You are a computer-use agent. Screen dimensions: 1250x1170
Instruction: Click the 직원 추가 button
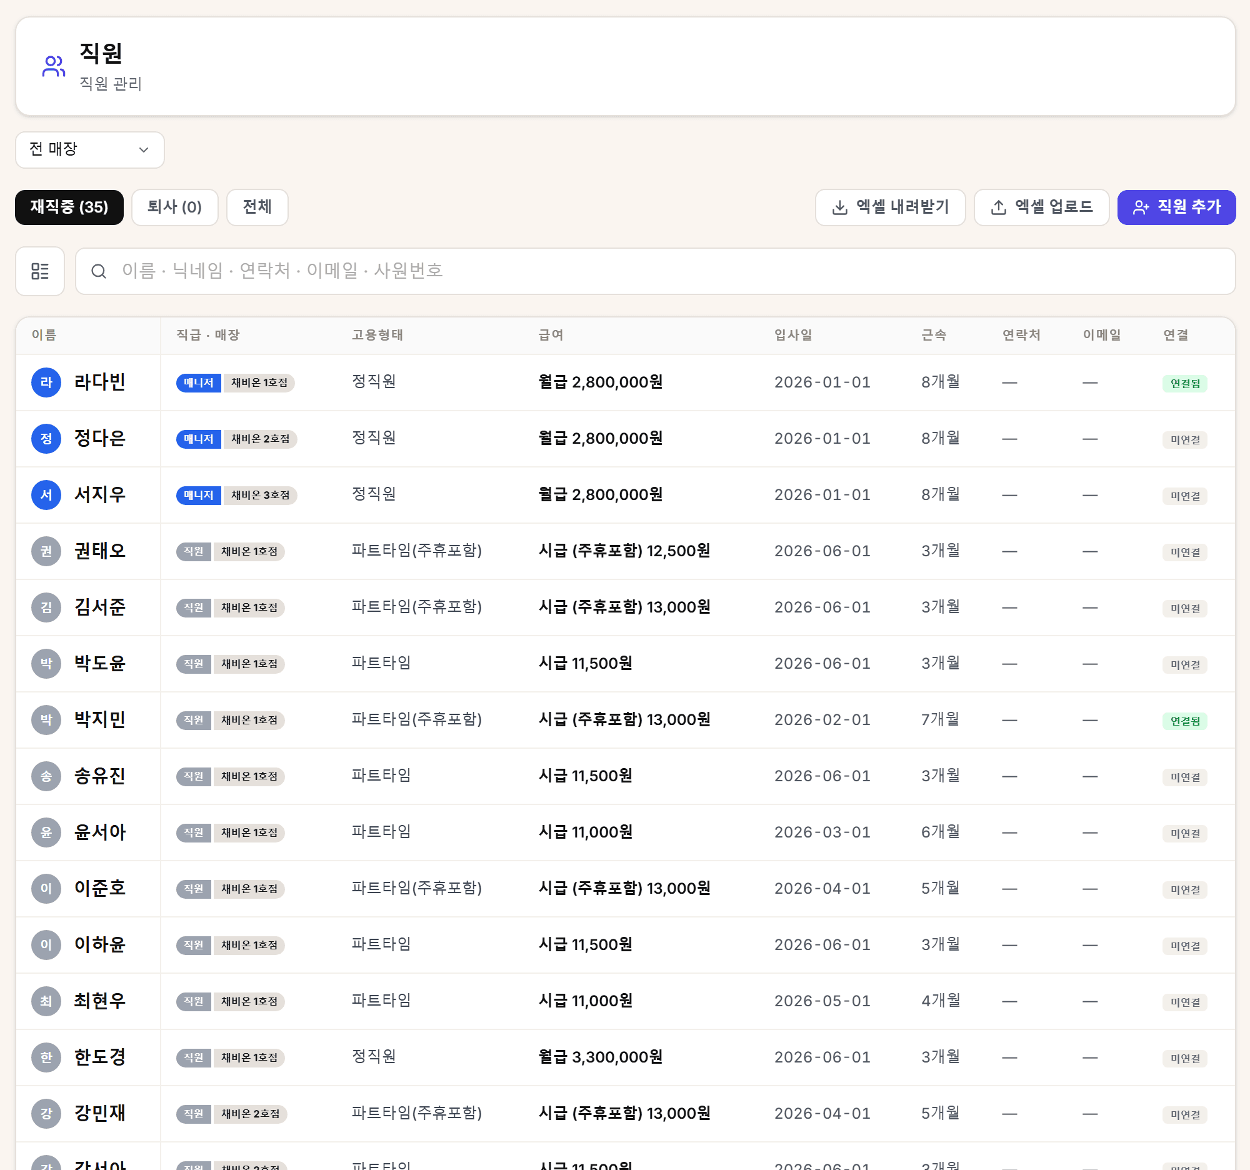(1176, 207)
